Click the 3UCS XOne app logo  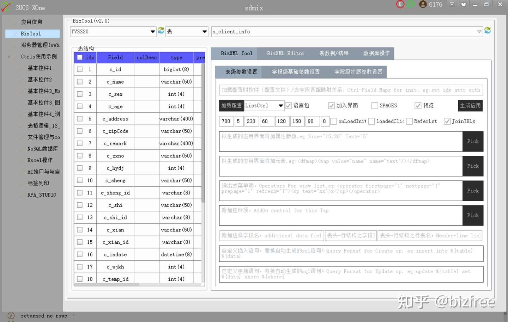6,7
